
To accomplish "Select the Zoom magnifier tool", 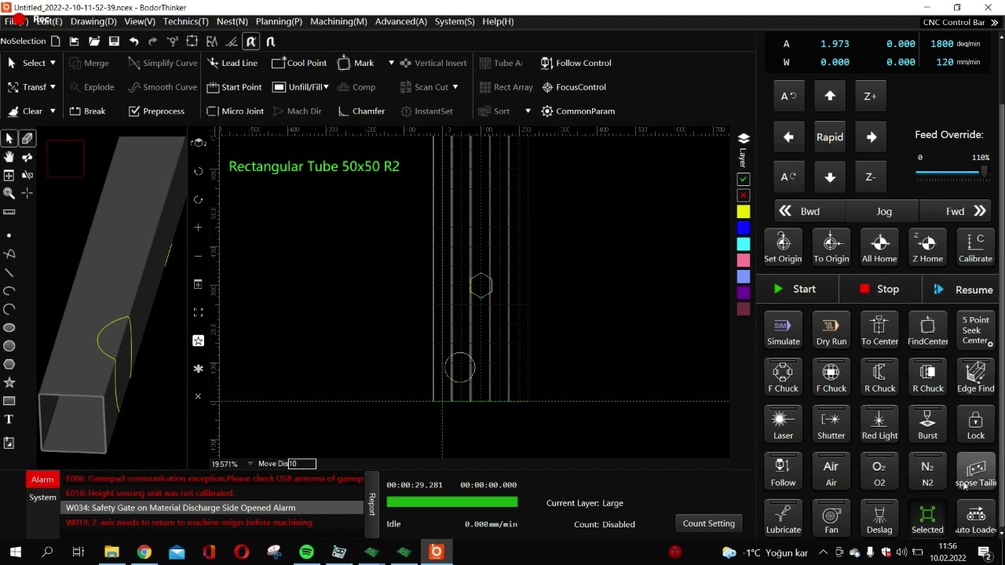I will [9, 193].
